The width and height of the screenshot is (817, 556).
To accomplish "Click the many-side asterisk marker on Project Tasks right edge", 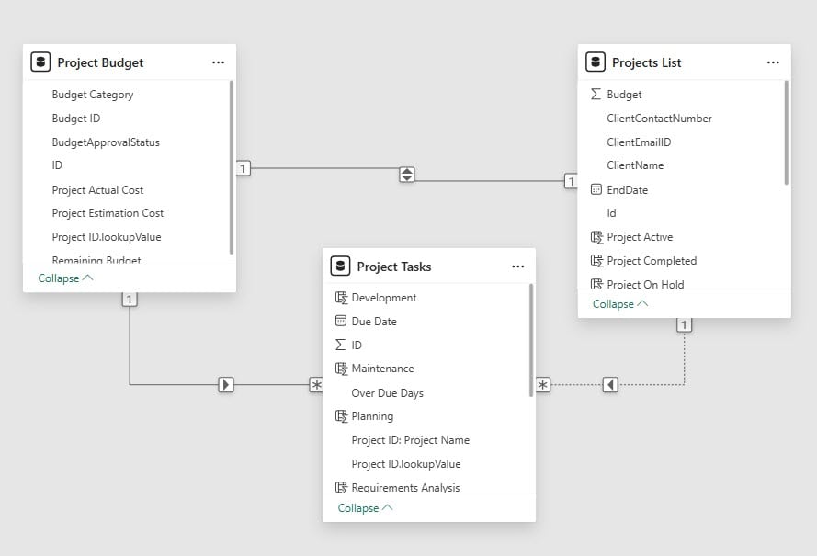I will click(543, 384).
